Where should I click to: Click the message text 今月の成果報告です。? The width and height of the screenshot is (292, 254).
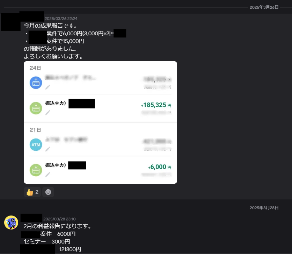click(50, 25)
